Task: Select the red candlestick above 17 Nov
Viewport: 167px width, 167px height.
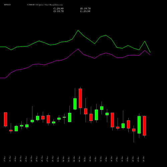Action: [x=6, y=119]
